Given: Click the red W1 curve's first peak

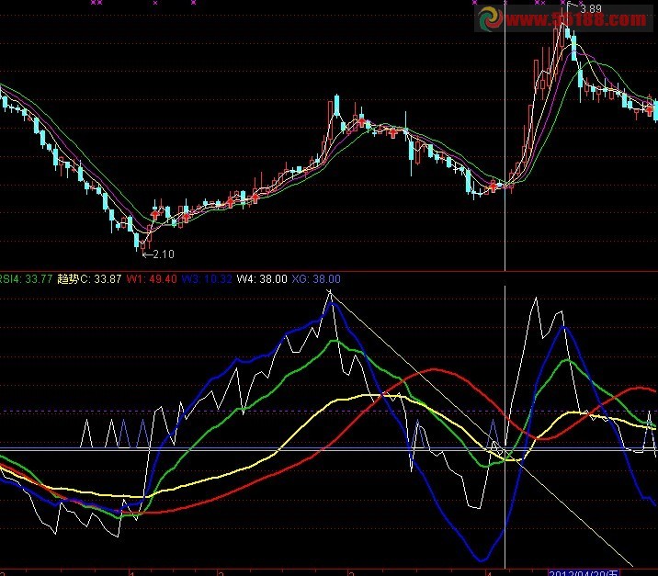Looking at the screenshot, I should pos(435,370).
